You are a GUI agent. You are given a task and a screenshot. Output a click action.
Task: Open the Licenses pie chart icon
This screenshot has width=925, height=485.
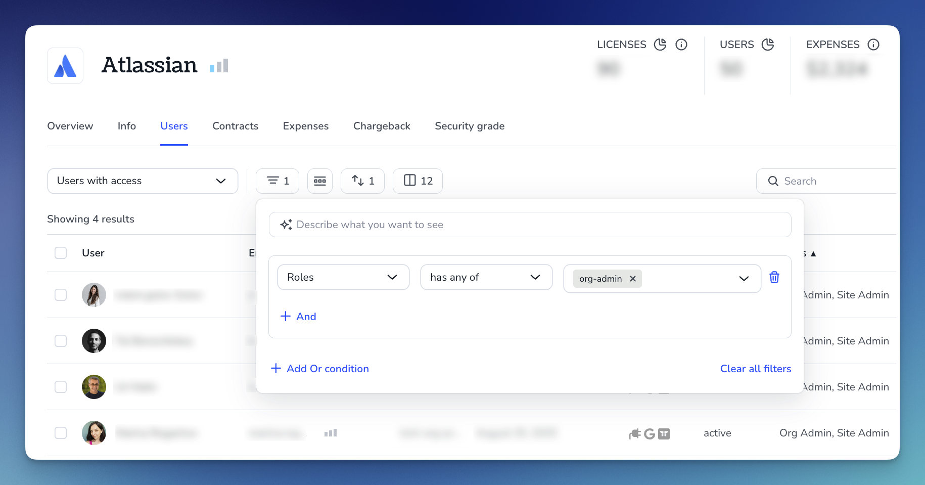point(660,45)
